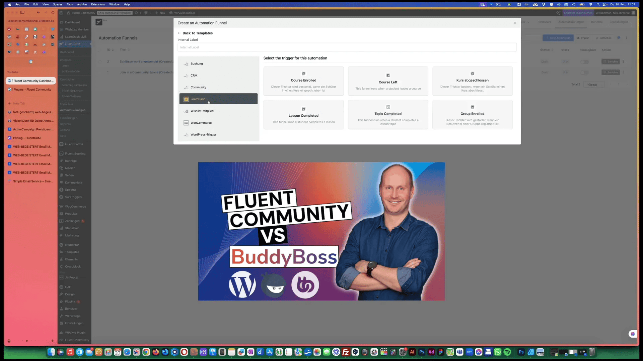Click the Import button
Image resolution: width=643 pixels, height=361 pixels.
[x=583, y=38]
